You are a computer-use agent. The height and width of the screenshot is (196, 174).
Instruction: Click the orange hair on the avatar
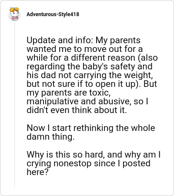click(x=14, y=10)
